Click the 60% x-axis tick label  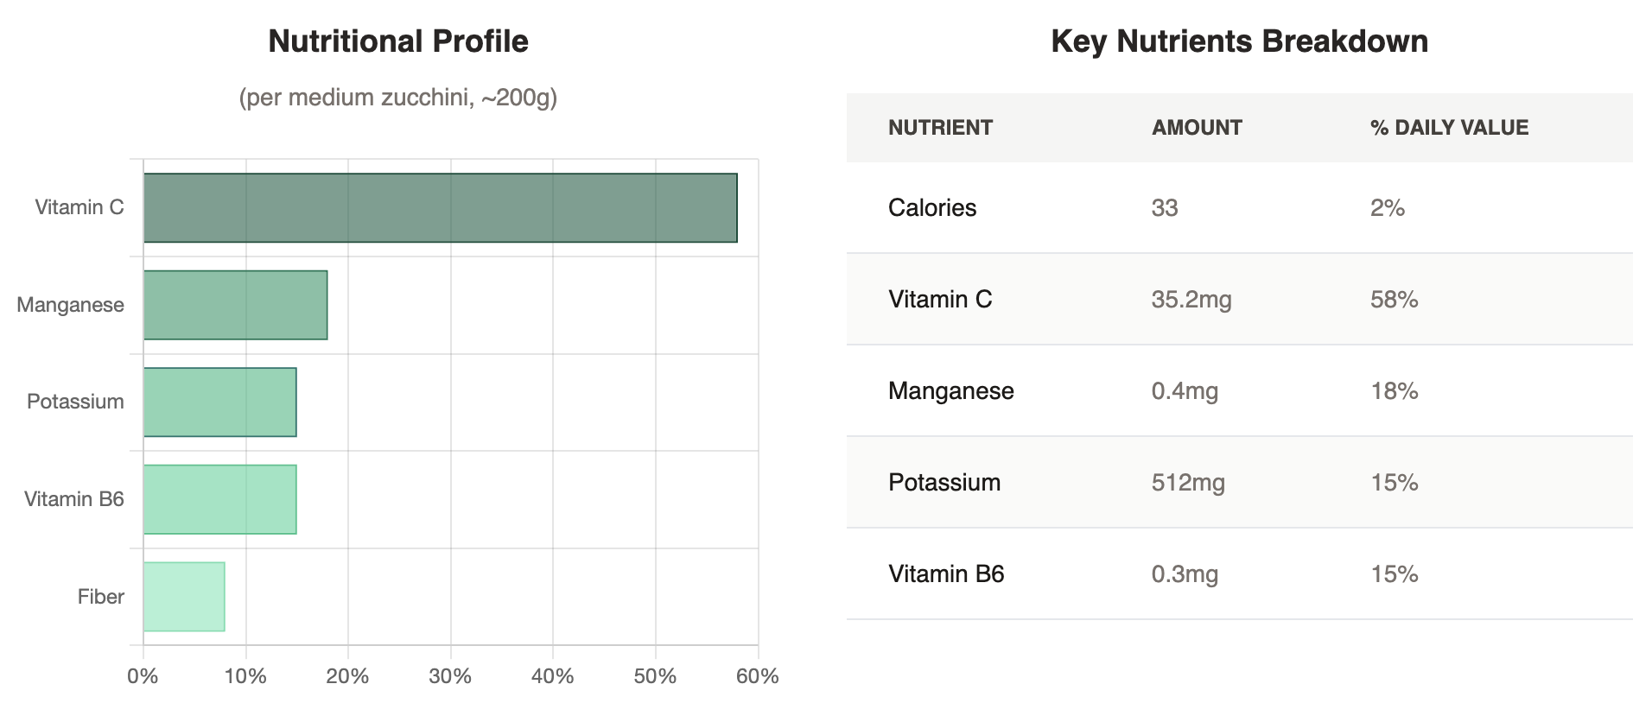click(758, 676)
